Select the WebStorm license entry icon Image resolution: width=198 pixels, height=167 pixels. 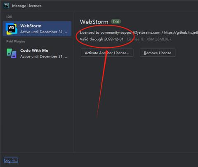(11, 29)
